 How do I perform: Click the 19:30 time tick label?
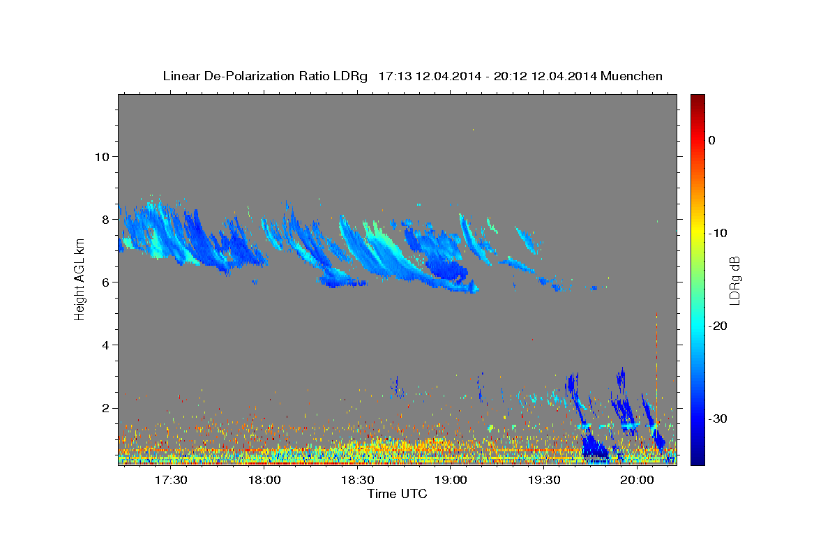click(544, 480)
